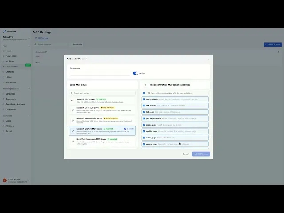Click the Server name input field
The image size is (284, 213).
(x=100, y=73)
